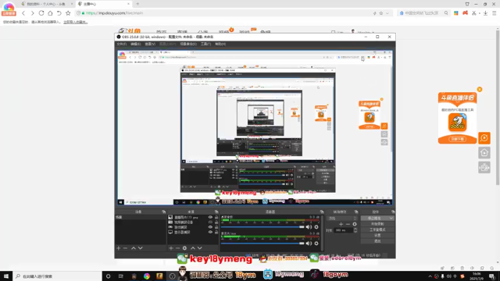Click the browser reload button
This screenshot has height=281, width=500.
[41, 13]
